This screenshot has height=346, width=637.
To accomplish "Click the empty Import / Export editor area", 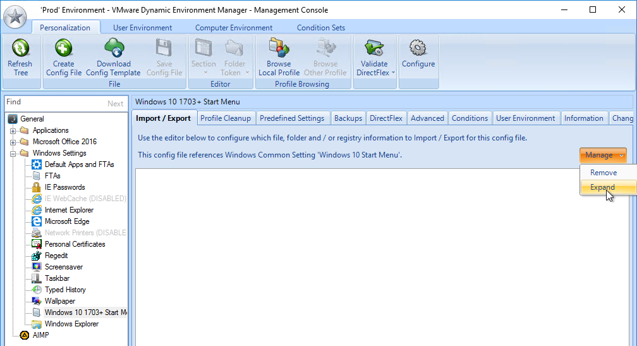I will [382, 257].
